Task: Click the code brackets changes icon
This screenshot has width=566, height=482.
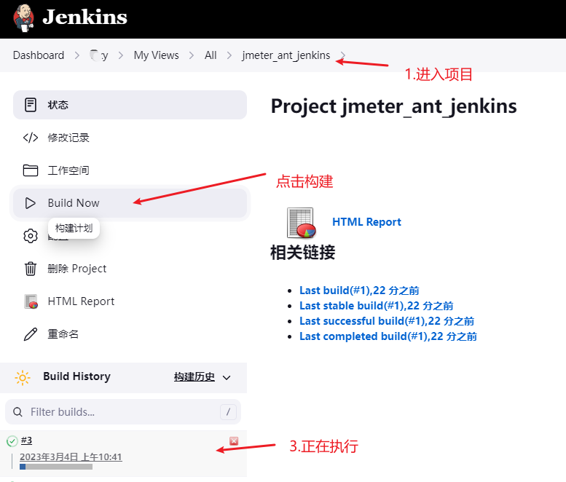Action: pyautogui.click(x=31, y=138)
